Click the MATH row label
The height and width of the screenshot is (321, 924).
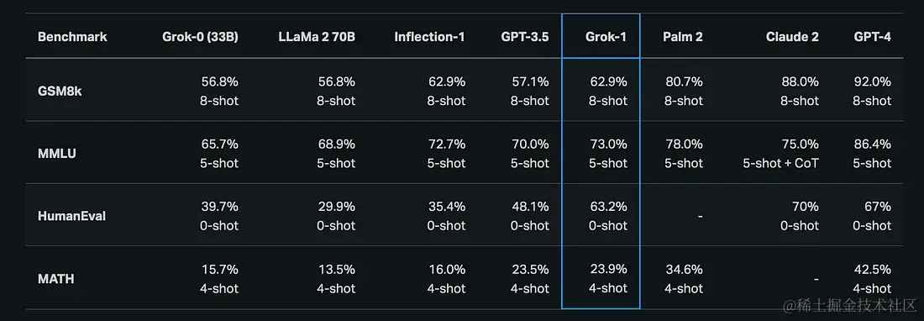click(x=56, y=279)
